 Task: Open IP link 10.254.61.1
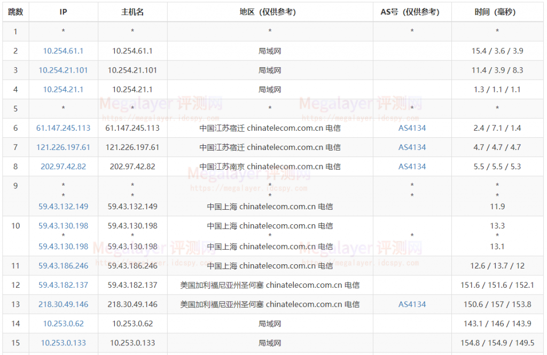pyautogui.click(x=63, y=51)
